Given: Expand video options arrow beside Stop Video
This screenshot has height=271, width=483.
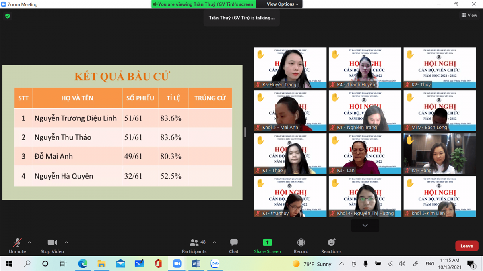Looking at the screenshot, I should click(x=66, y=242).
